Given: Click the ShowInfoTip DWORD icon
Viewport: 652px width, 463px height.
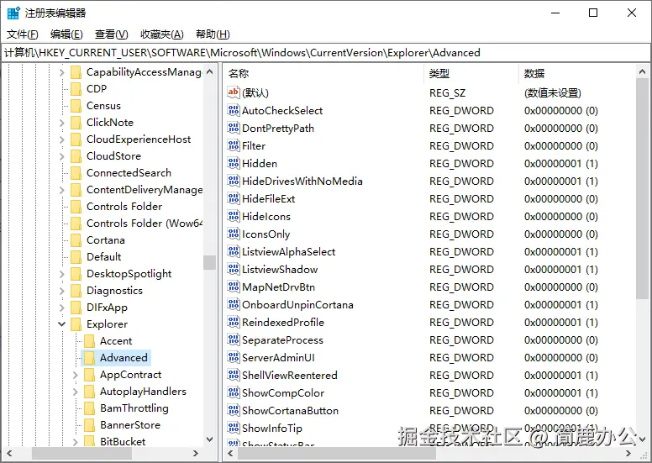Looking at the screenshot, I should coord(234,428).
